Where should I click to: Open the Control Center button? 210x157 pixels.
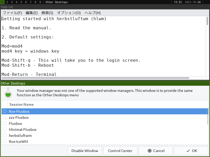click(x=120, y=151)
